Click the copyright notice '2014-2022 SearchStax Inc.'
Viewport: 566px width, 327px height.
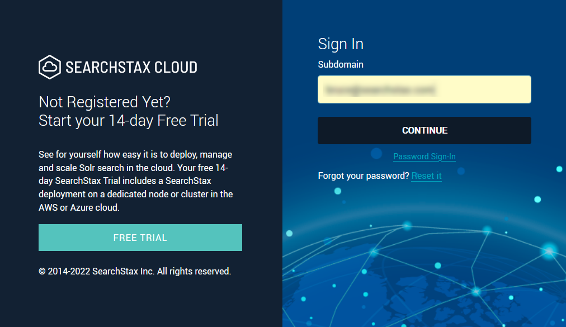click(135, 271)
